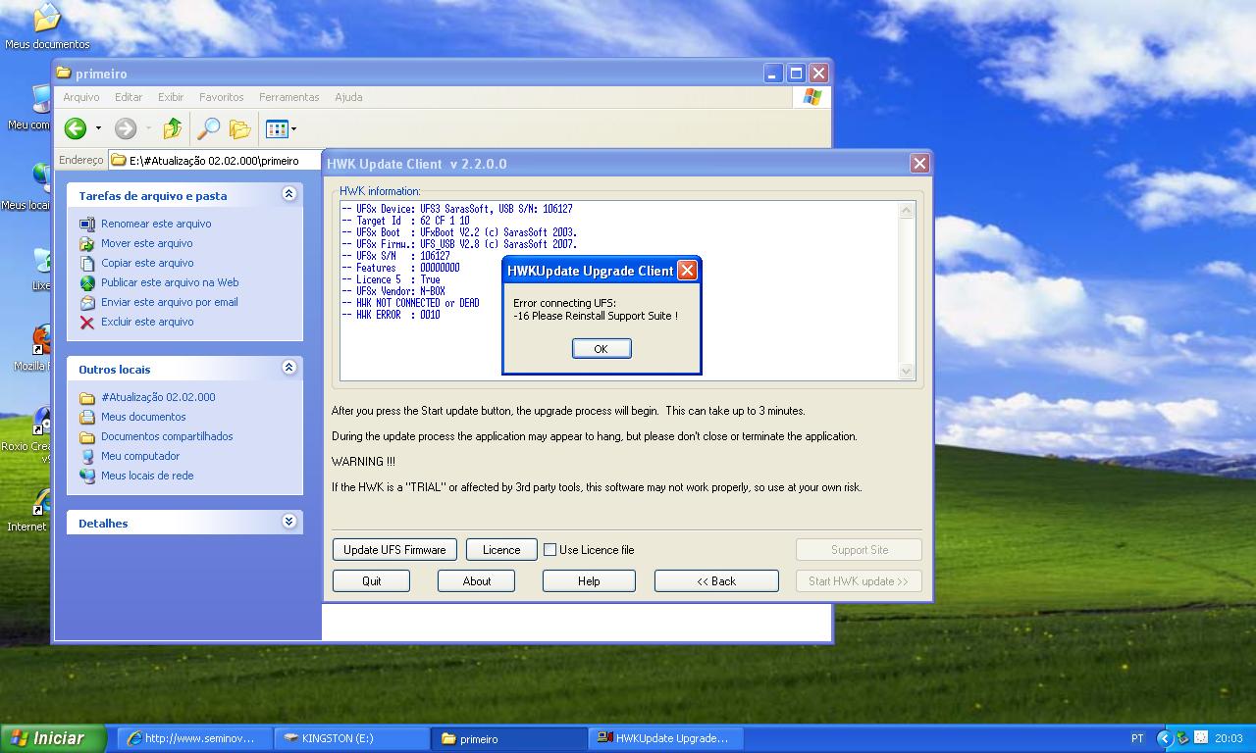Open Meus documentos desktop icon
1256x753 pixels.
(x=46, y=25)
